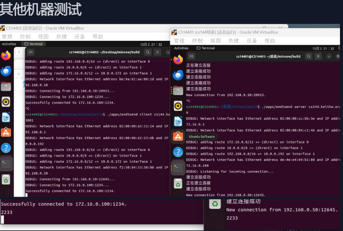
Task: Click the Help icon in the CS14401 dock
Action: pos(178,152)
